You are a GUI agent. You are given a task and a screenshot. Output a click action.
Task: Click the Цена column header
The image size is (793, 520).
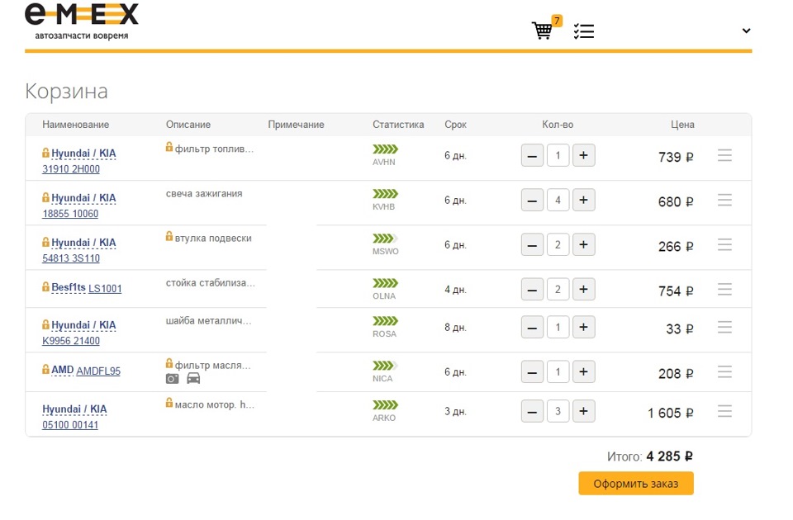682,125
